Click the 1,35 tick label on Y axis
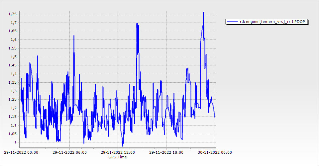 point(12,82)
